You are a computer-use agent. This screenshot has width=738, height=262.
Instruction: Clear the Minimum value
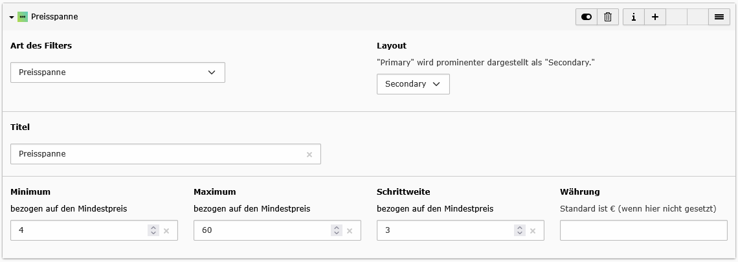(166, 231)
